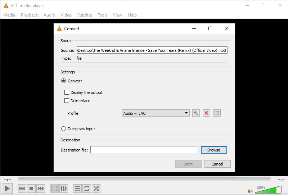
Task: Click the Start button
Action: (x=188, y=164)
